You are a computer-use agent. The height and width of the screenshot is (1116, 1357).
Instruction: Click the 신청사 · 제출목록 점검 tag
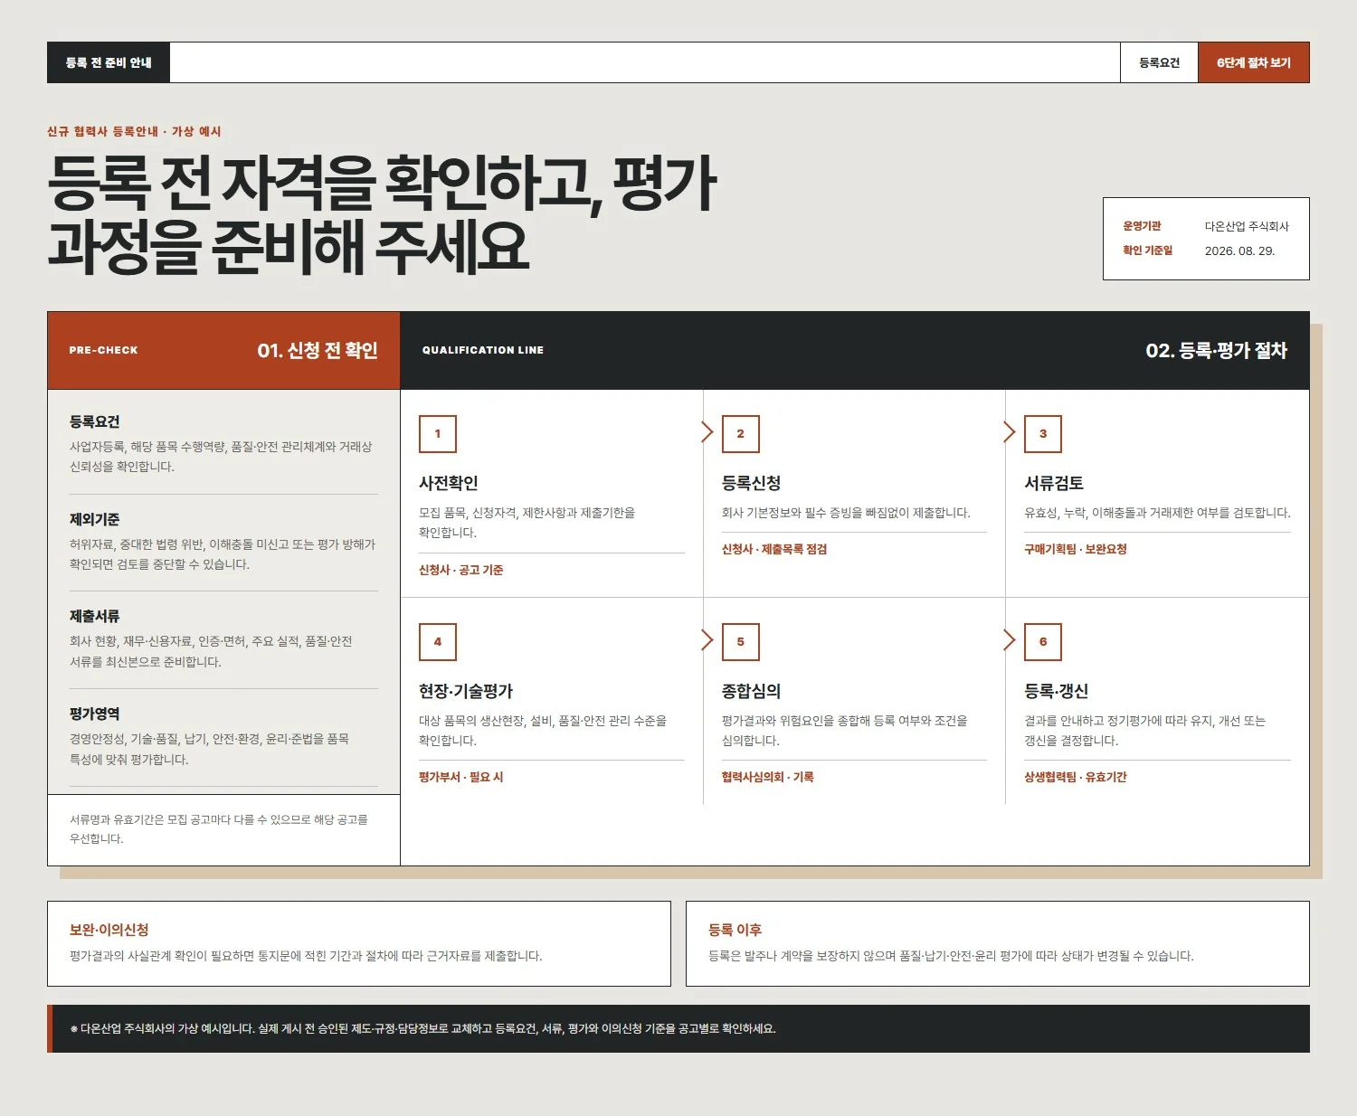(774, 549)
